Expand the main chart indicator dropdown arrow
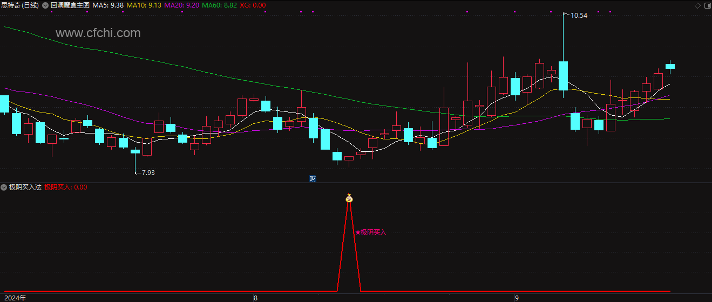 click(x=45, y=5)
